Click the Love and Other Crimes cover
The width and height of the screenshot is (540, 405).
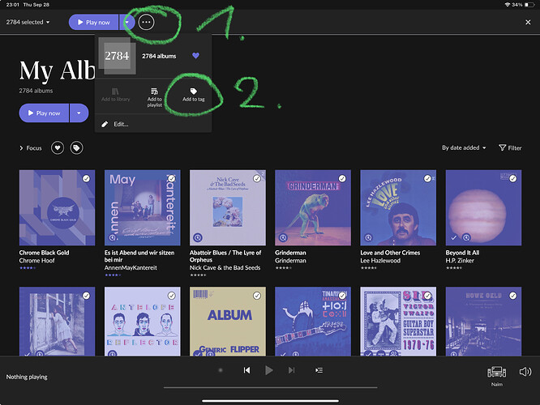click(x=398, y=207)
